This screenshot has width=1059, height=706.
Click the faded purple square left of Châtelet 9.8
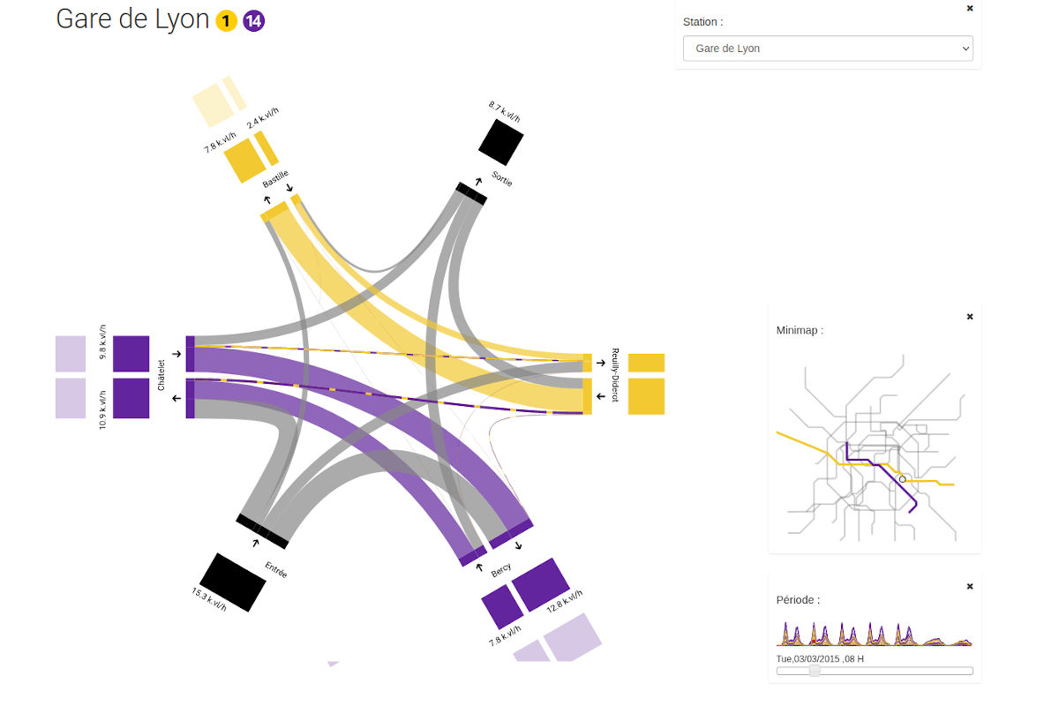click(x=71, y=353)
